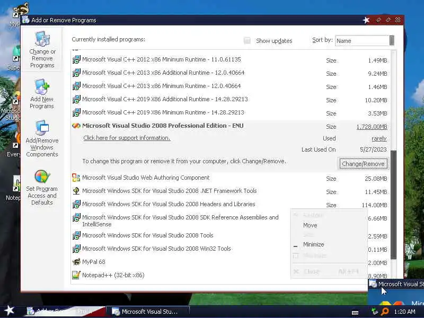Switch to Microsoft Visual Stu... taskbar button
This screenshot has height=318, width=424.
point(148,312)
